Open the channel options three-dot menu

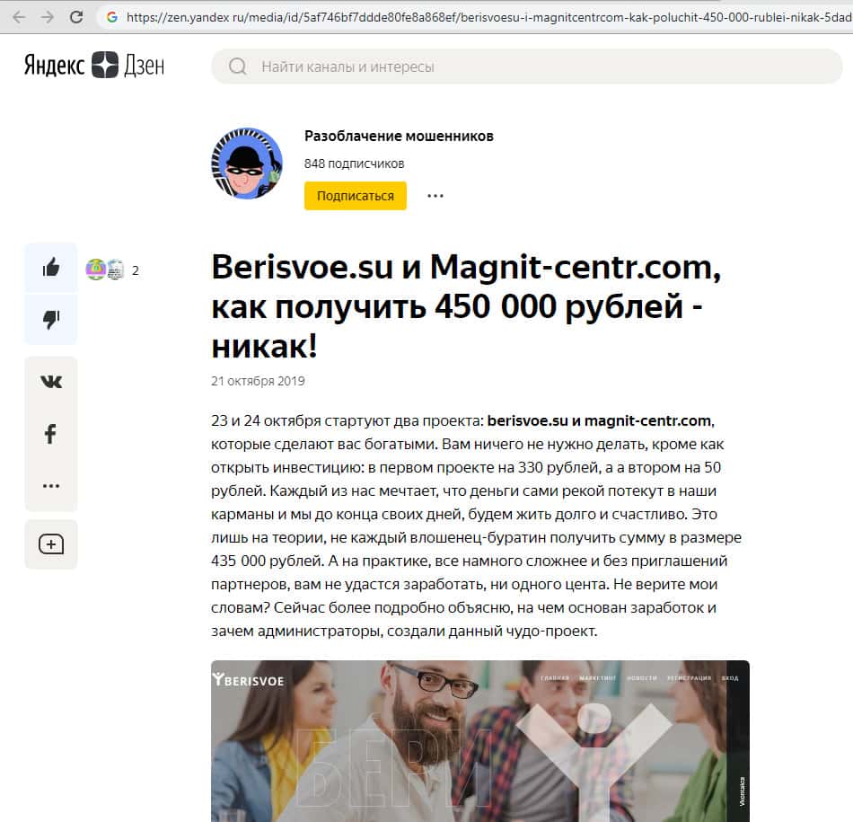click(435, 196)
